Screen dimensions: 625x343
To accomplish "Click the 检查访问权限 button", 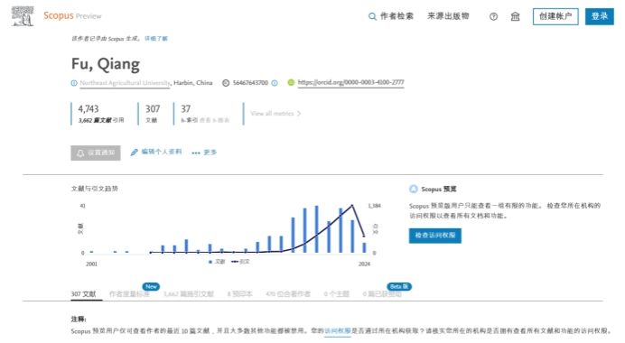I will (434, 236).
